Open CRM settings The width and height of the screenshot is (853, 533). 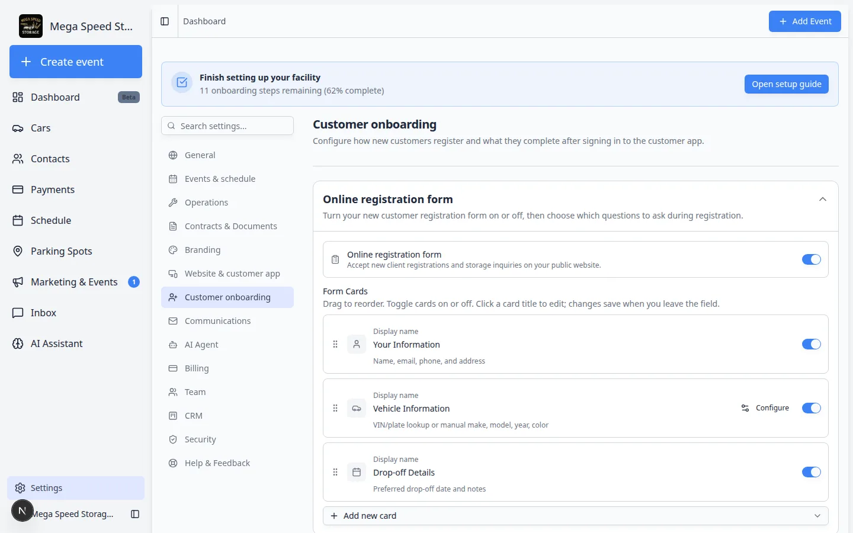(227, 416)
